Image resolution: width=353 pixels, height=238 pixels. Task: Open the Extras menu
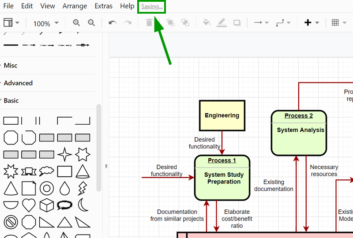point(103,6)
